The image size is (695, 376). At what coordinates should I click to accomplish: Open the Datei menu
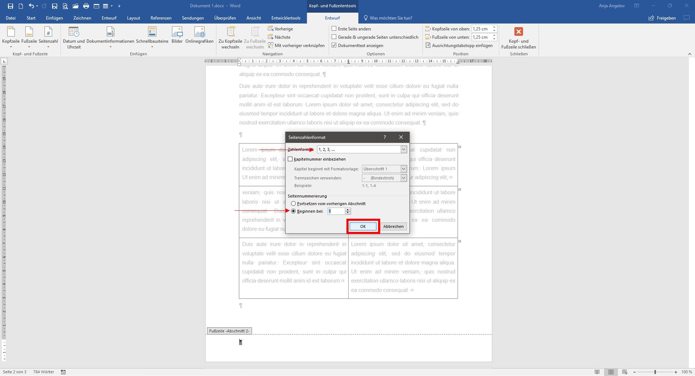(10, 18)
